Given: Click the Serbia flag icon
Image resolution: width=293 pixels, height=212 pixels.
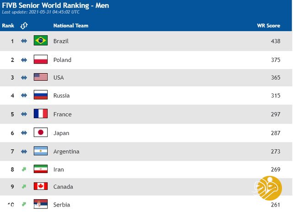Looking at the screenshot, I should coord(41,204).
